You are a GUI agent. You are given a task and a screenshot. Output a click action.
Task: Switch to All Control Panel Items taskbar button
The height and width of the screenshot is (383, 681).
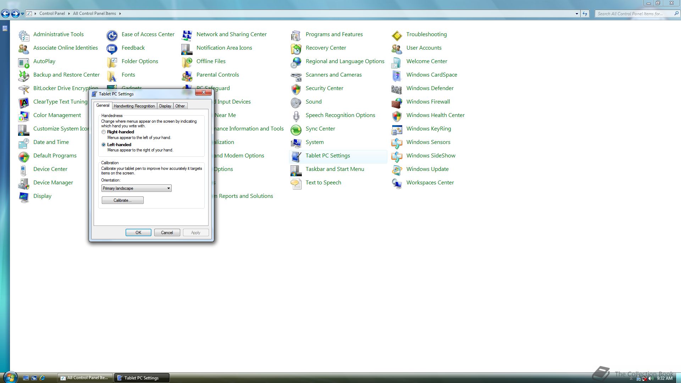pyautogui.click(x=85, y=378)
